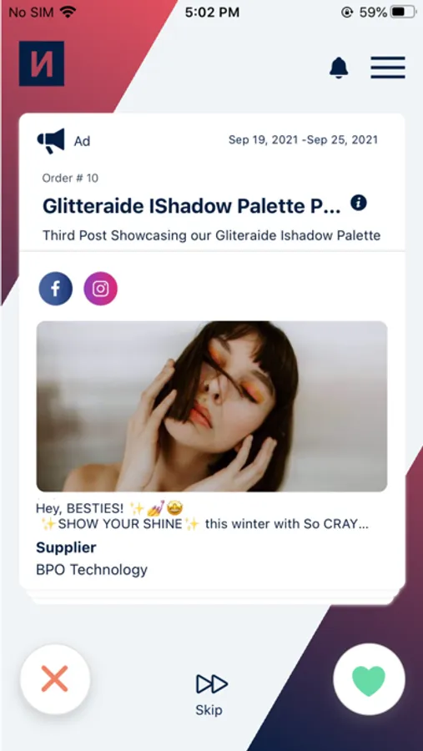Open the notifications bell
Screen dimensions: 423x751
(x=339, y=68)
